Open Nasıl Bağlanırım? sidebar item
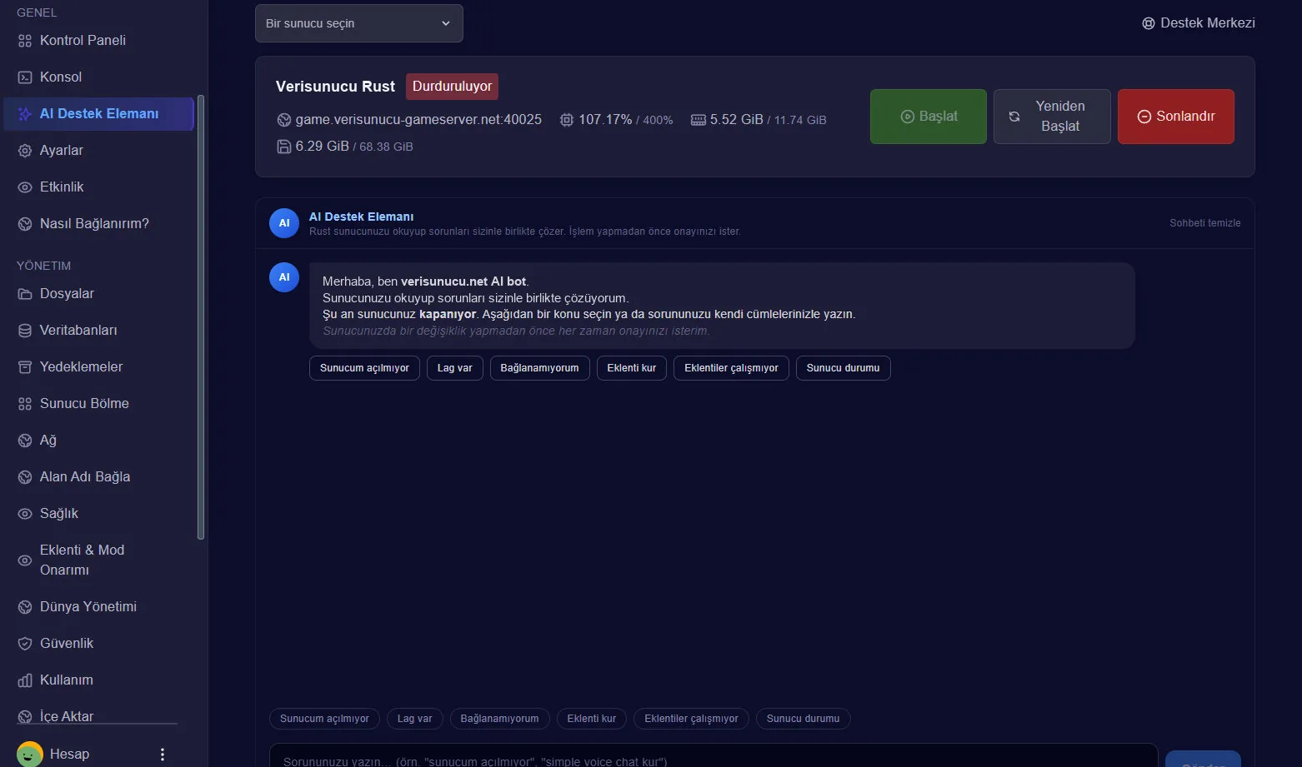This screenshot has width=1302, height=767. (x=98, y=223)
